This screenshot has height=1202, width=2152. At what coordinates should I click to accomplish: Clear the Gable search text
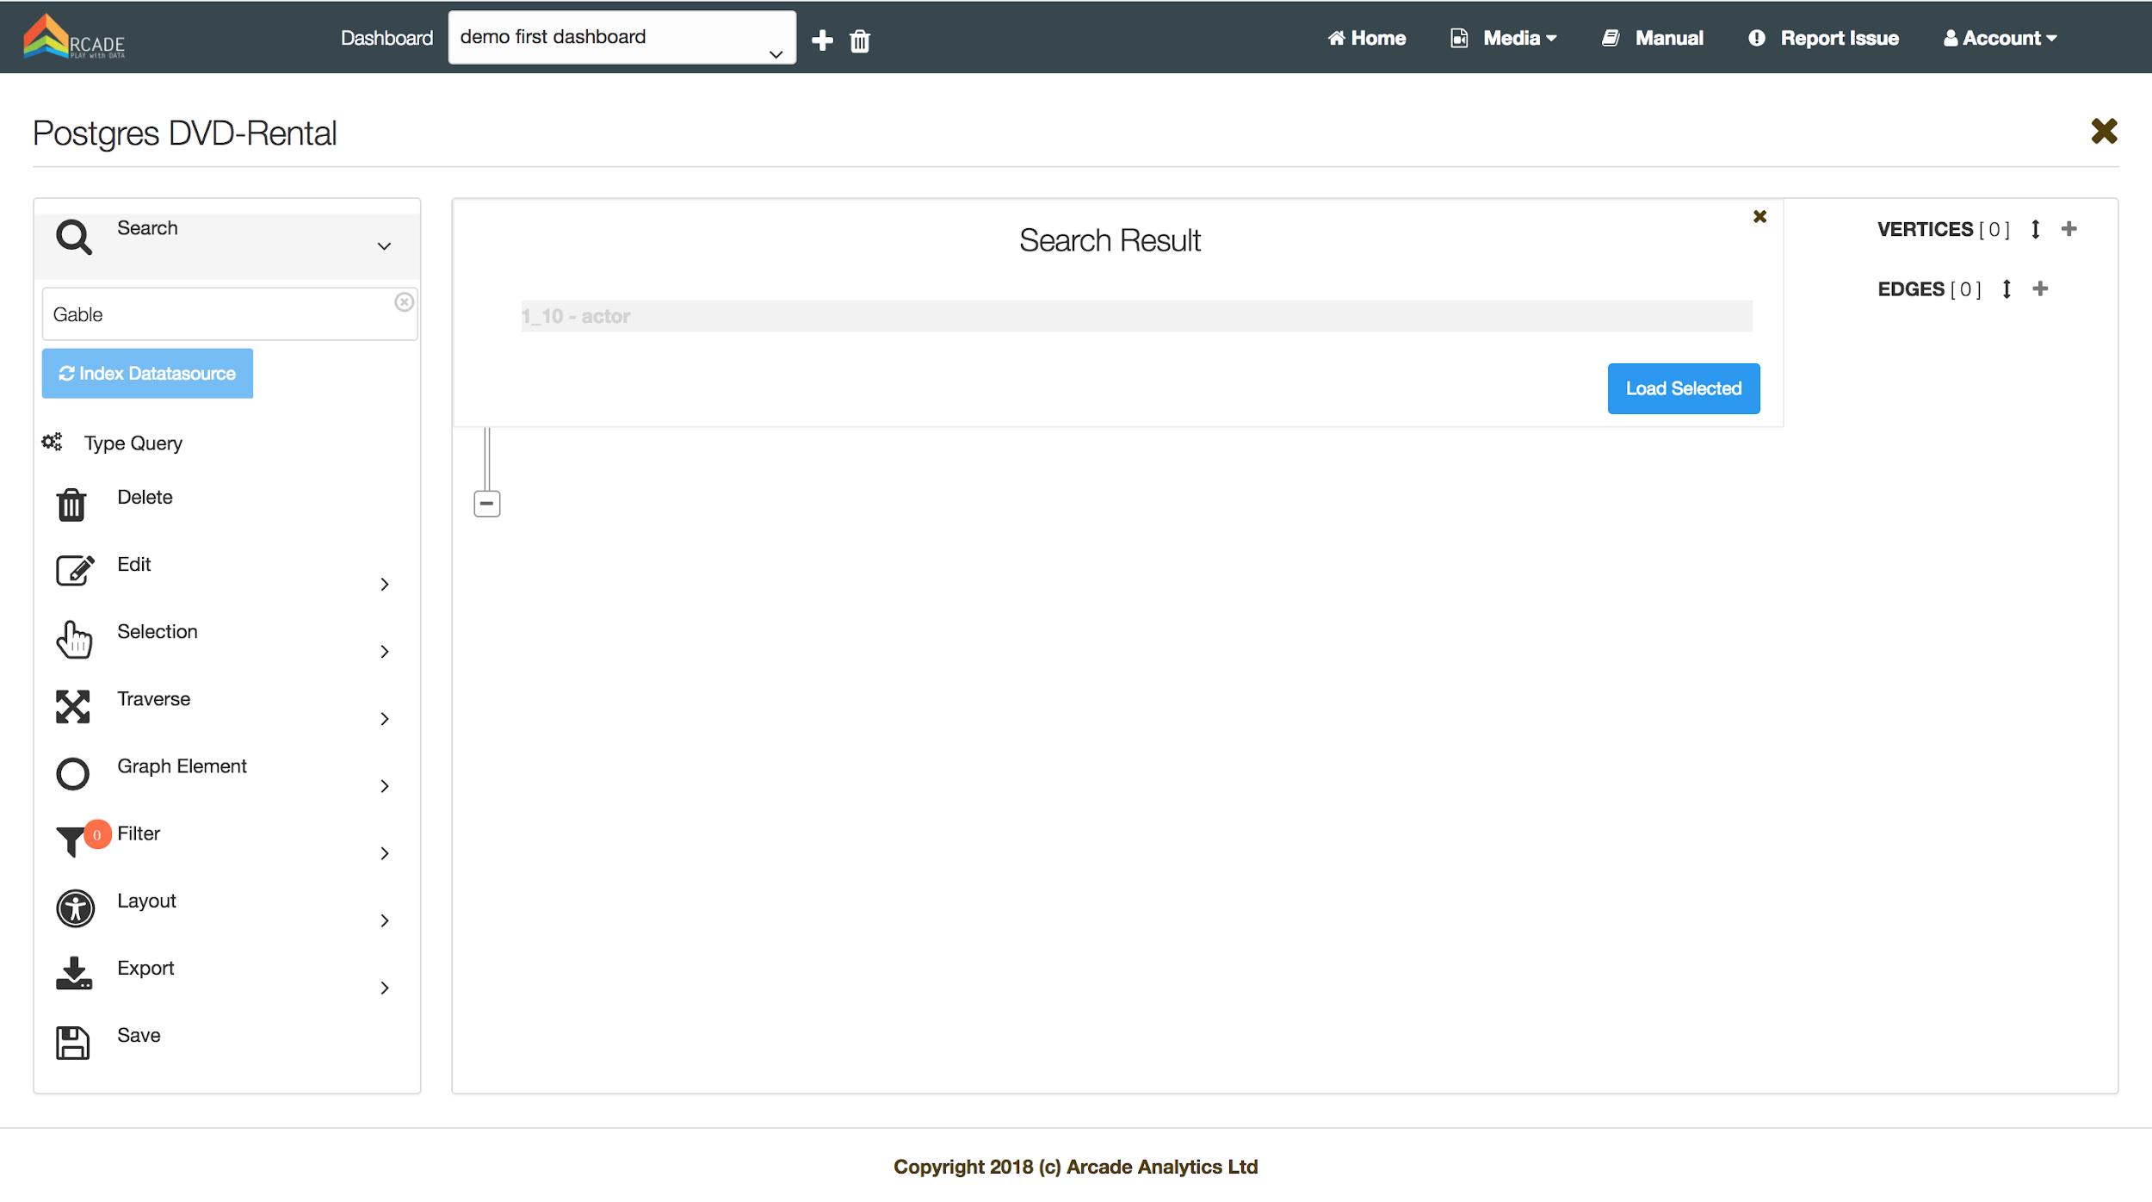point(404,302)
